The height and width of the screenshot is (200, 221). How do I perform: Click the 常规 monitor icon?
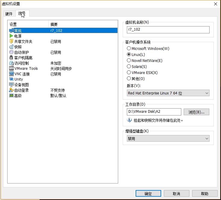pos(11,31)
